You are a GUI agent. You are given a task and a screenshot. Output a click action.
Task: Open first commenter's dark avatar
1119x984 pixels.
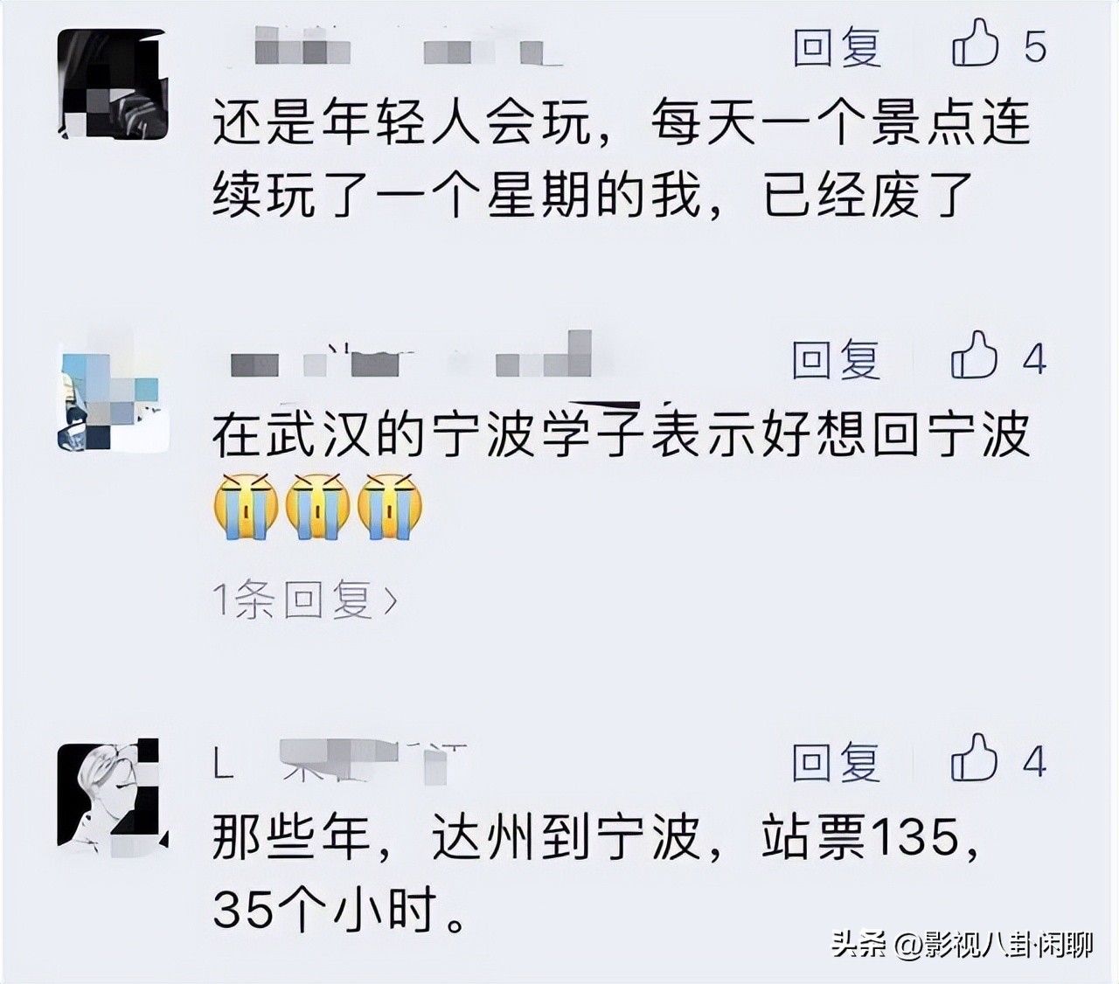tap(113, 85)
